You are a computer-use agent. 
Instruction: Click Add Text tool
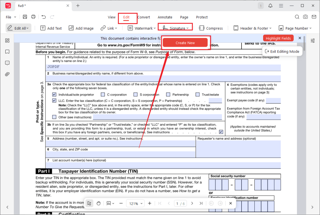pyautogui.click(x=51, y=28)
